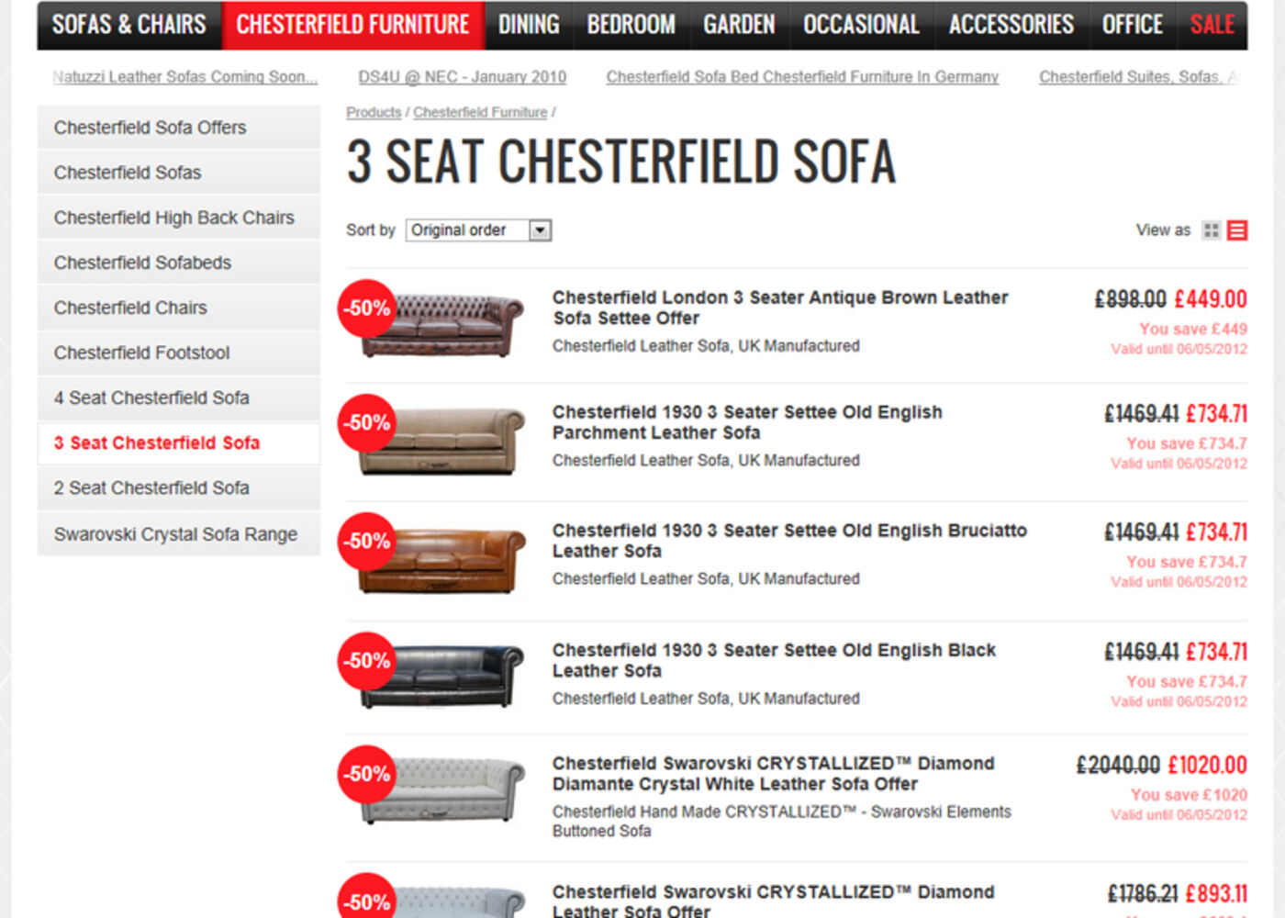Switch to list view icon
Viewport: 1285px width, 918px height.
pyautogui.click(x=1237, y=230)
